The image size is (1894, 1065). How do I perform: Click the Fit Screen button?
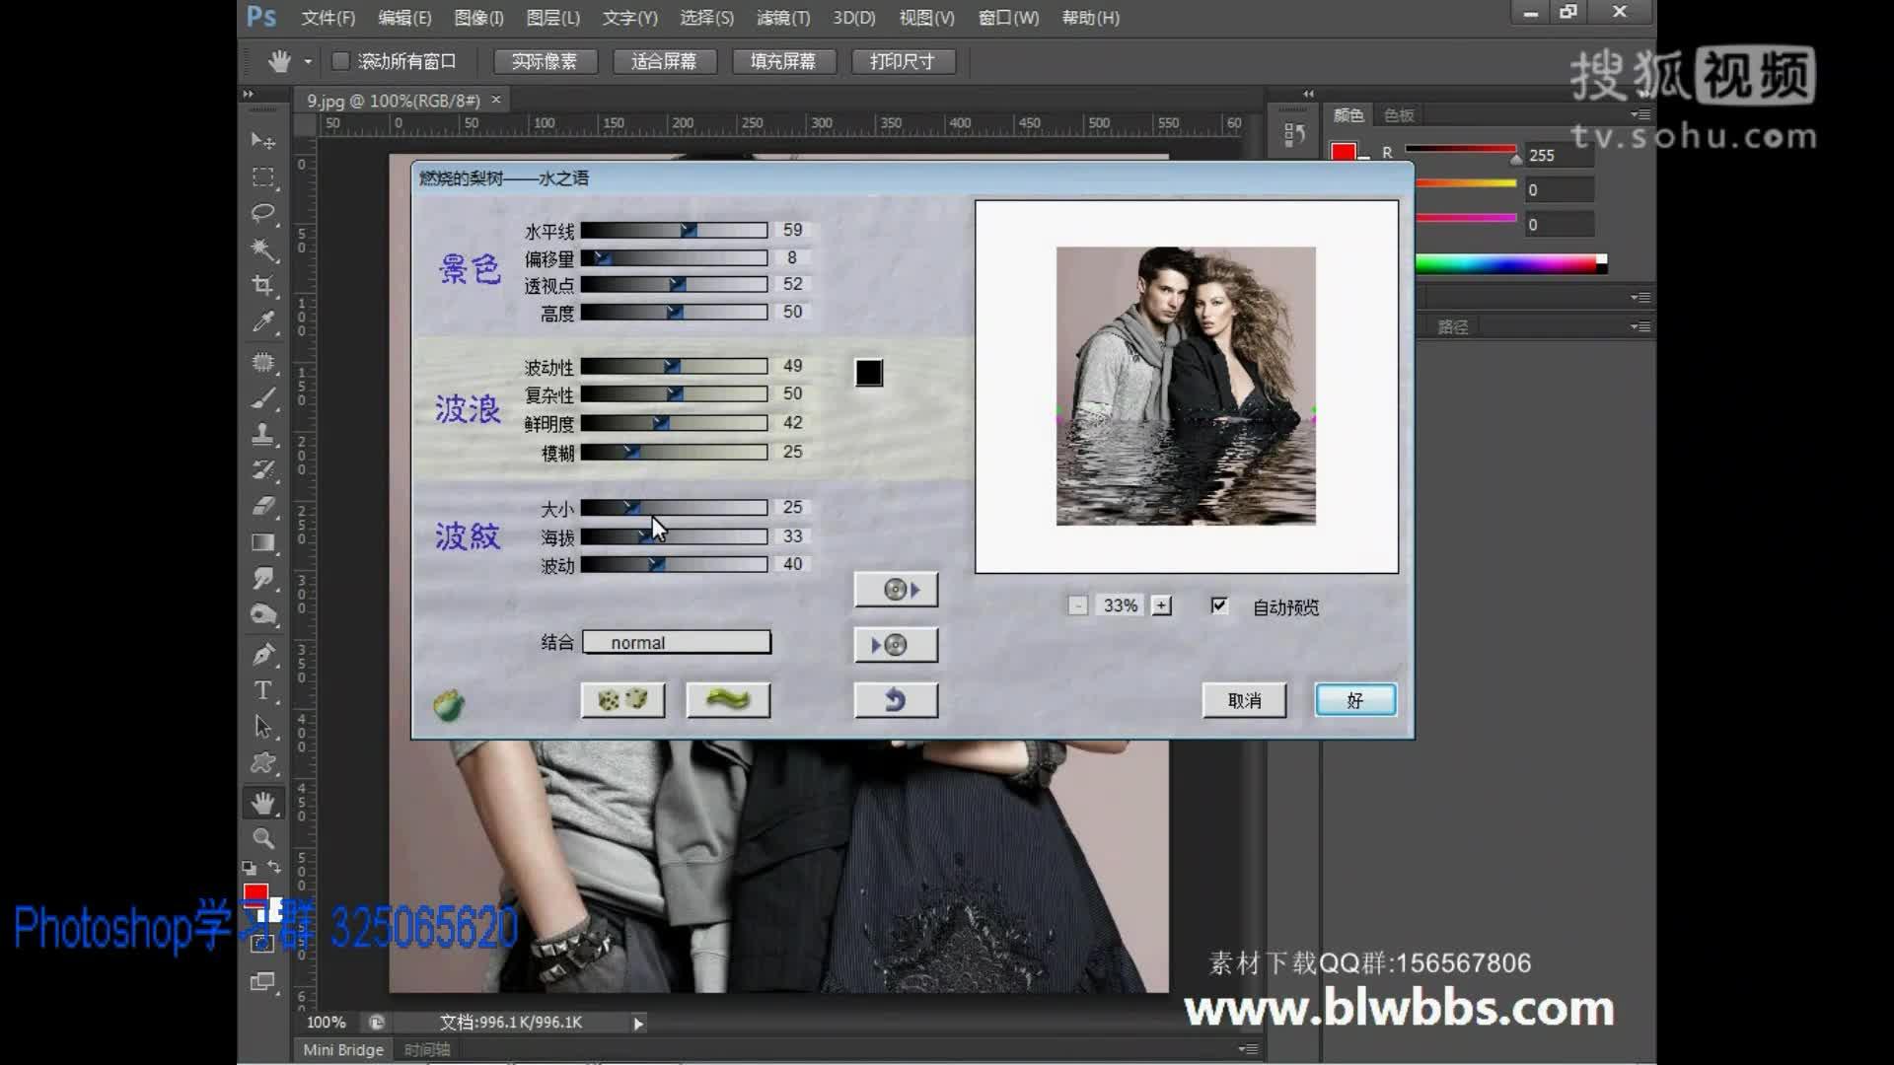coord(663,61)
